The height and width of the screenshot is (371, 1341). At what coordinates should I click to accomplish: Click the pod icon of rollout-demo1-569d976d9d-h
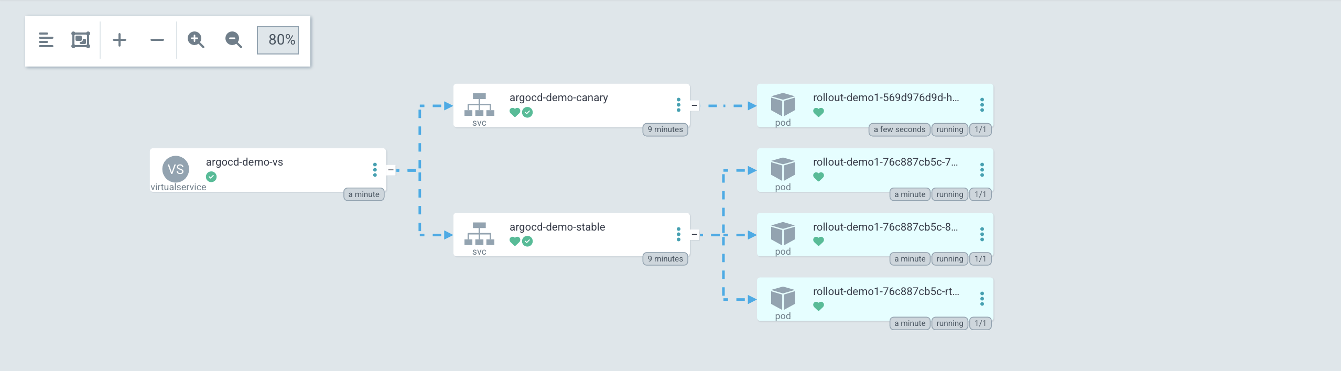(x=783, y=104)
